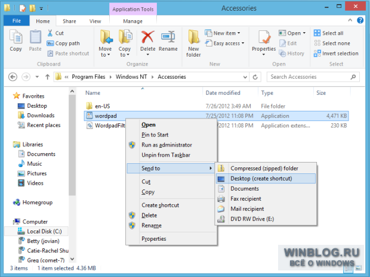Click Paste shortcut in the ribbon
Image resolution: width=370 pixels, height=277 pixels.
[x=68, y=54]
